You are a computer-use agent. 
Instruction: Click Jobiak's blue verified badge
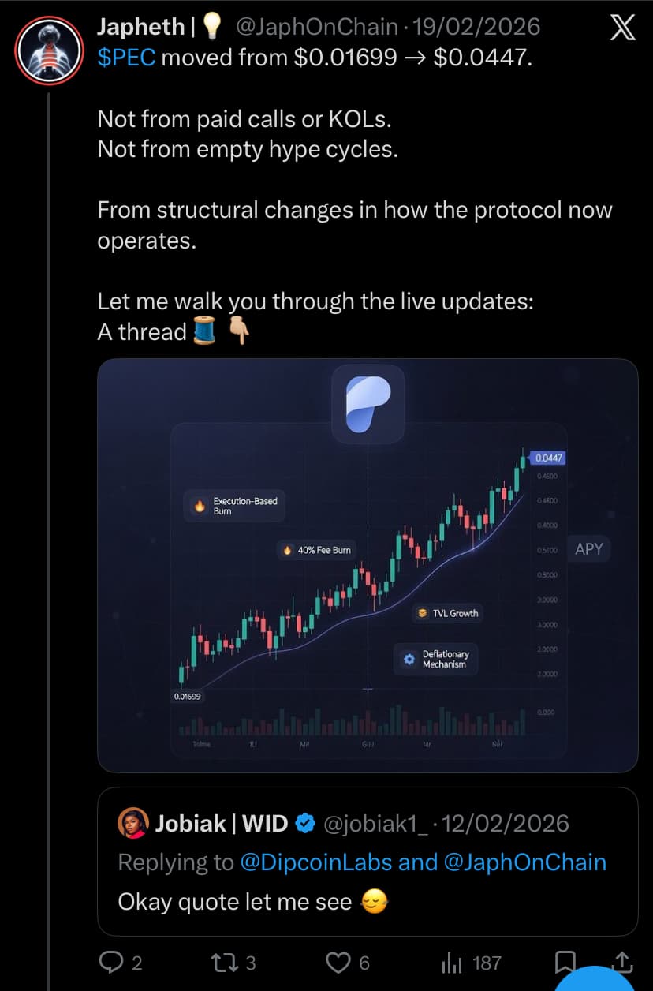[x=304, y=824]
